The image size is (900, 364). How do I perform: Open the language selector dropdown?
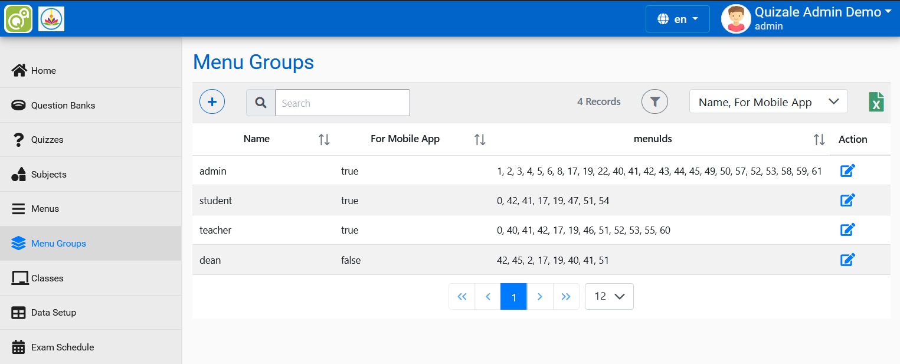[x=678, y=18]
